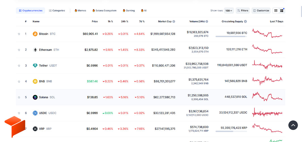
Task: Open the Customize columns menu
Action: pyautogui.click(x=261, y=11)
